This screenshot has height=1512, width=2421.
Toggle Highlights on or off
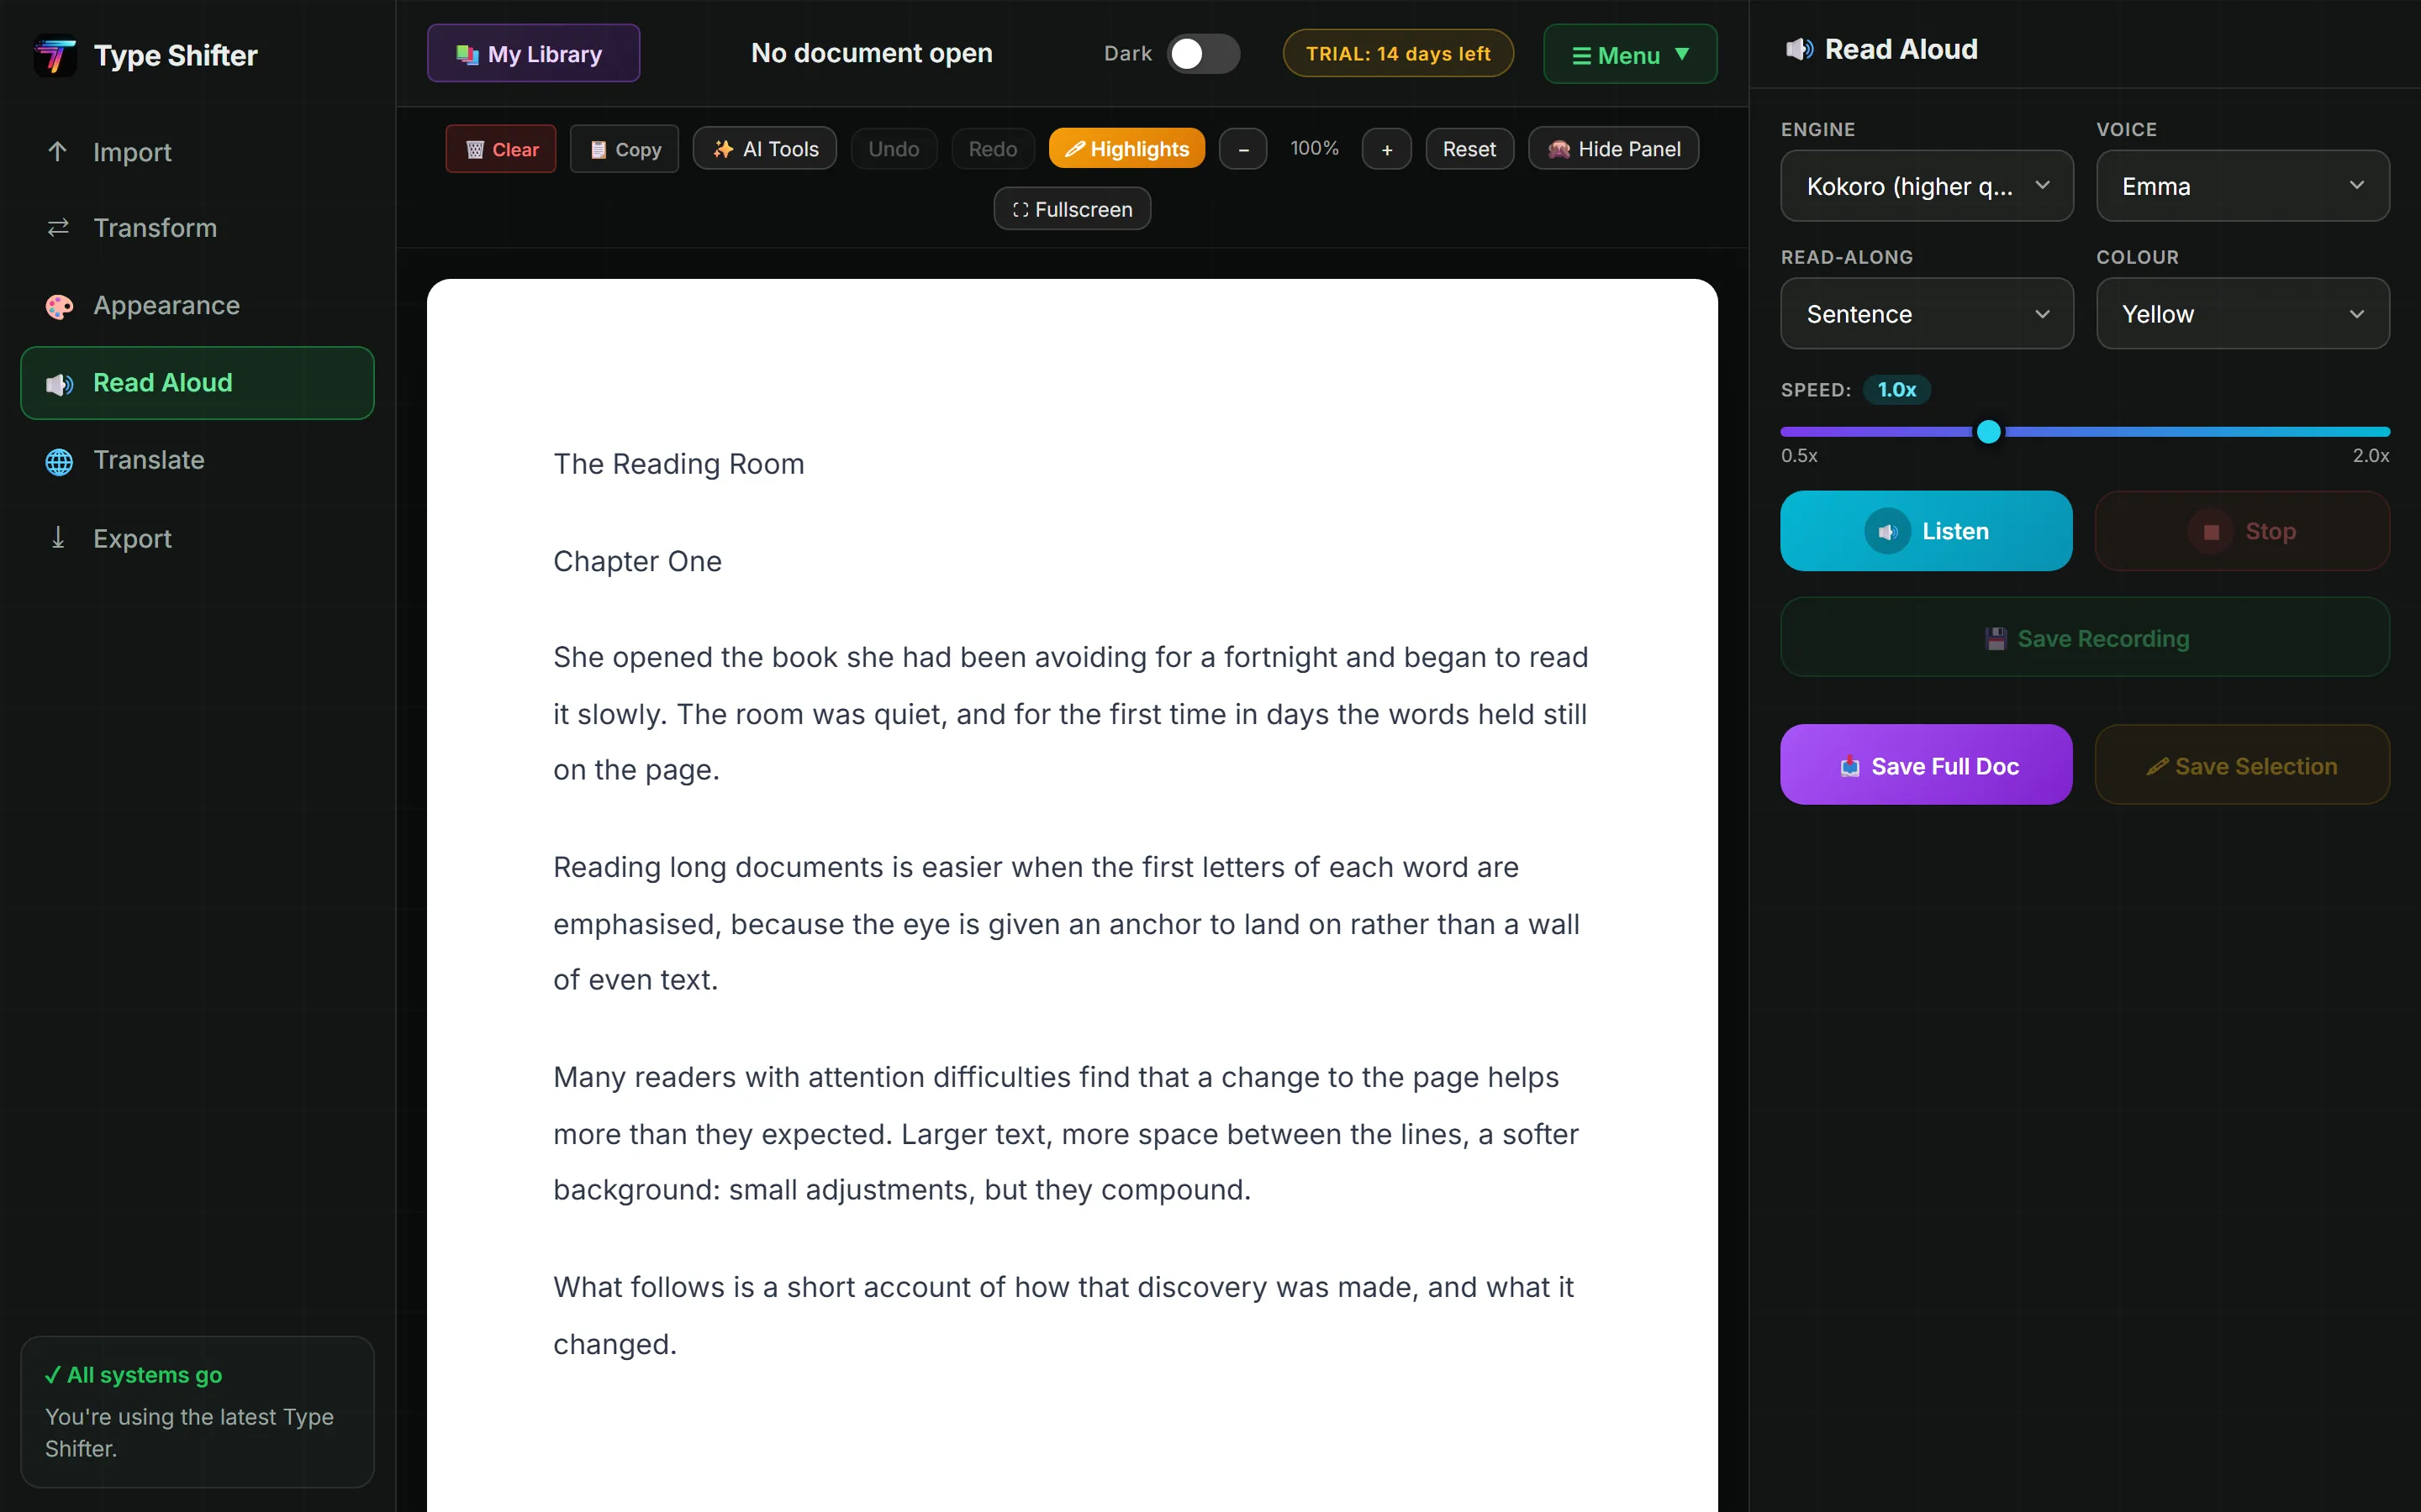[x=1126, y=149]
